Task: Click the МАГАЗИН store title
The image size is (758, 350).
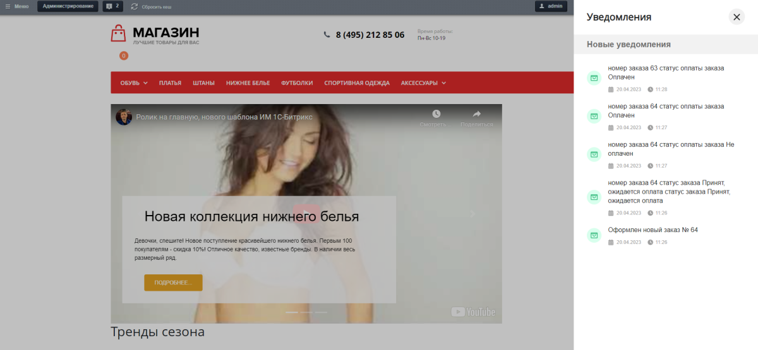Action: click(166, 32)
